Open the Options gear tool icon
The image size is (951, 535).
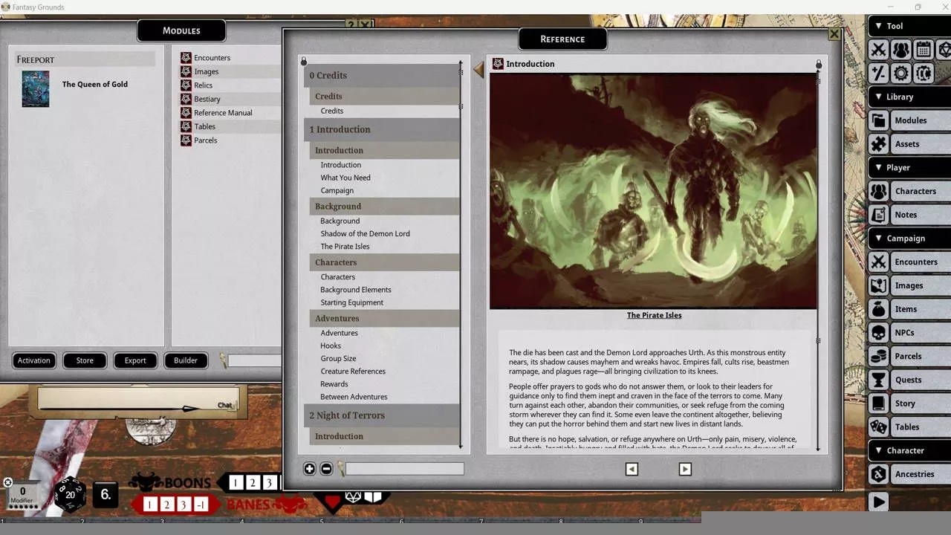tap(901, 73)
